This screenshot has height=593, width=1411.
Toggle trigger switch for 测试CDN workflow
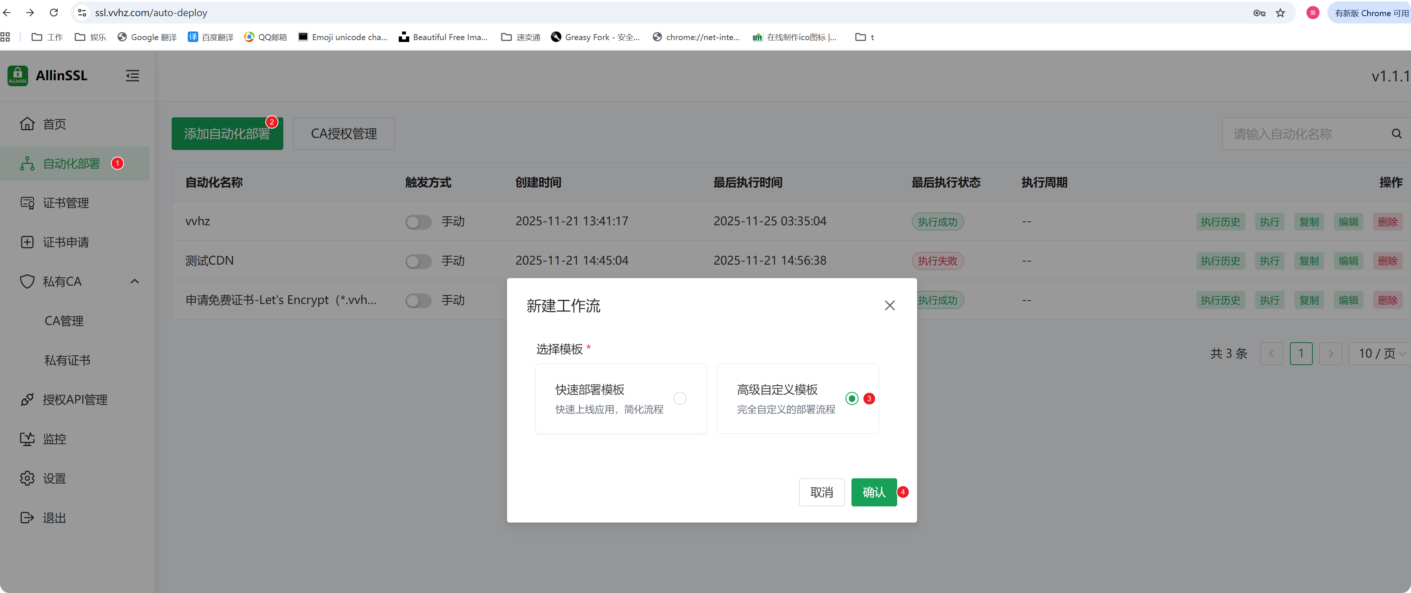419,261
